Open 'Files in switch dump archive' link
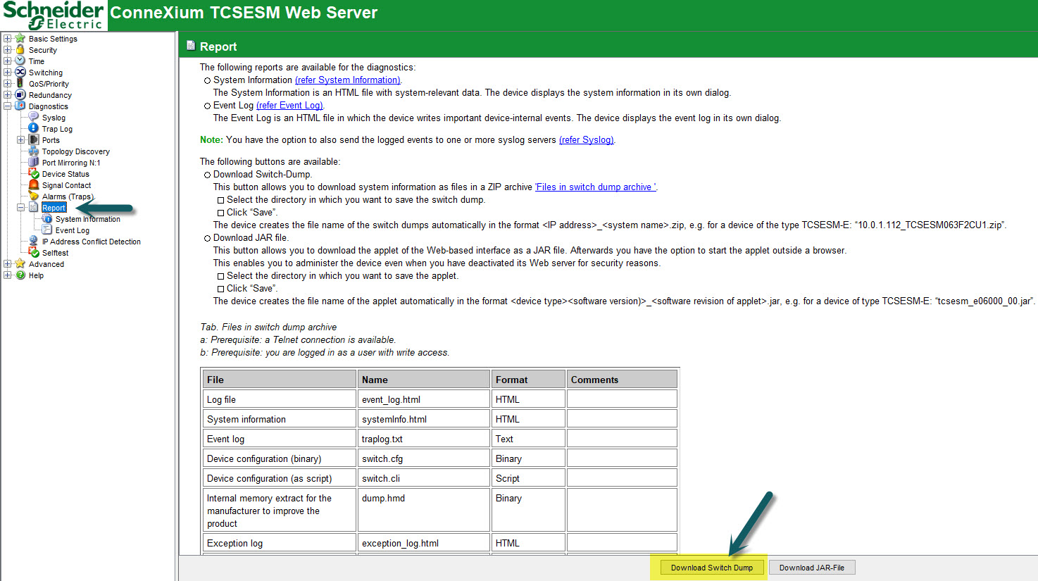The height and width of the screenshot is (581, 1038). pos(596,187)
